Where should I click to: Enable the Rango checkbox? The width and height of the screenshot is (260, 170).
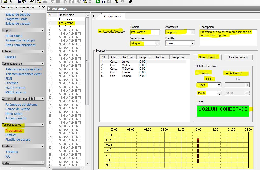coord(197,73)
